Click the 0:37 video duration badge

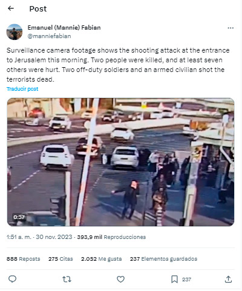19,217
